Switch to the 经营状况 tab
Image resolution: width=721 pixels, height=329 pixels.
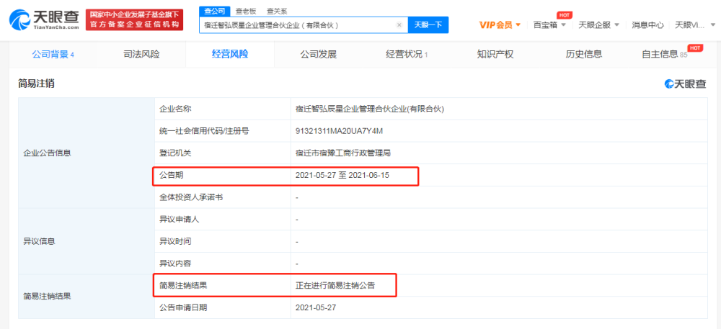click(x=407, y=54)
